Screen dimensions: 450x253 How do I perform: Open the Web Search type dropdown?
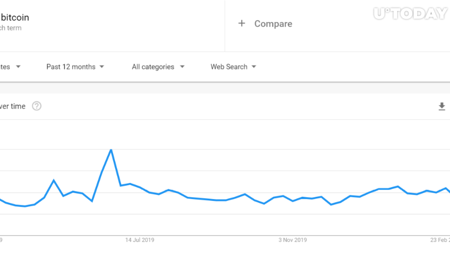(x=229, y=67)
